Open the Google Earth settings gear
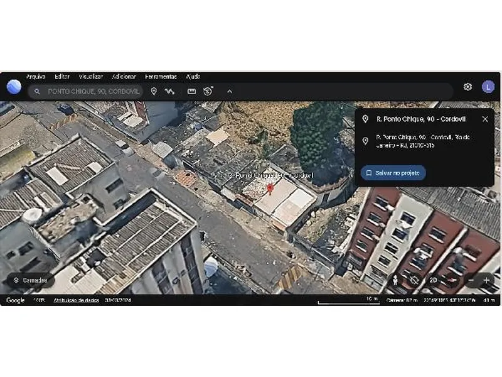This screenshot has height=377, width=502. 468,87
